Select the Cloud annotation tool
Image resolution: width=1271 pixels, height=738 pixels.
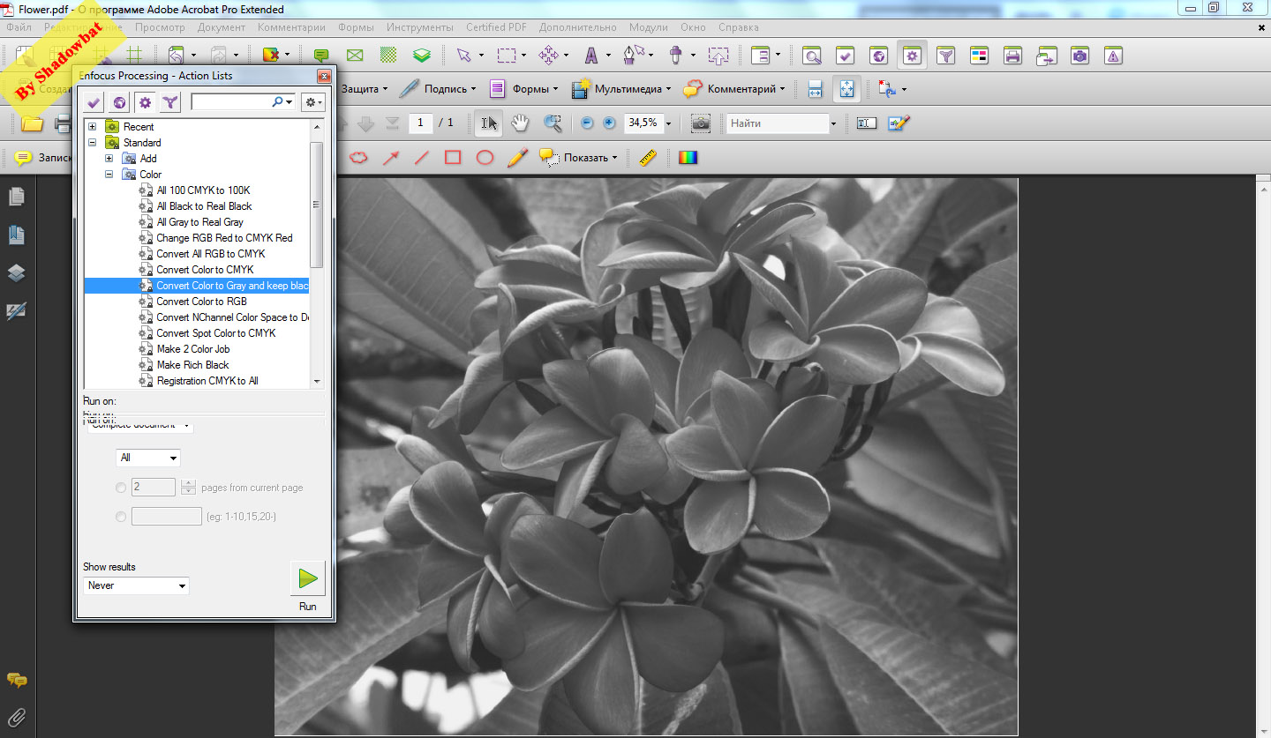click(358, 158)
